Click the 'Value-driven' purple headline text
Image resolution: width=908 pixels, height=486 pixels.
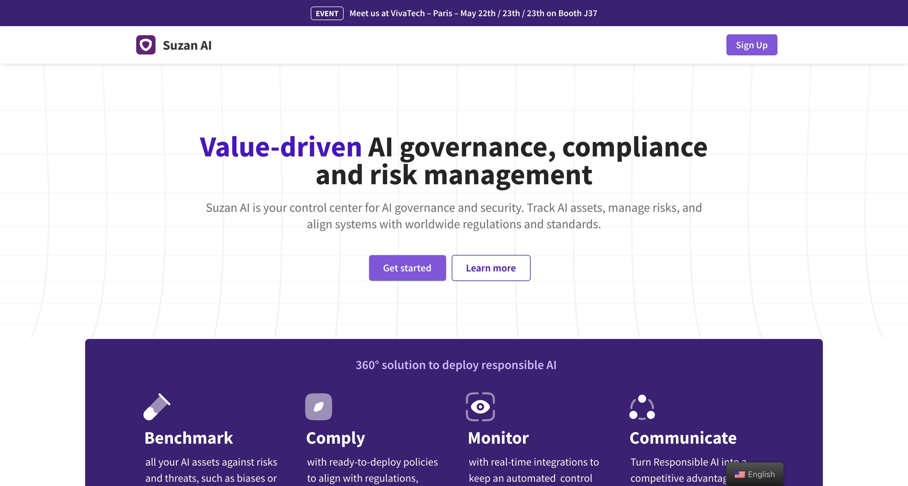click(x=281, y=147)
